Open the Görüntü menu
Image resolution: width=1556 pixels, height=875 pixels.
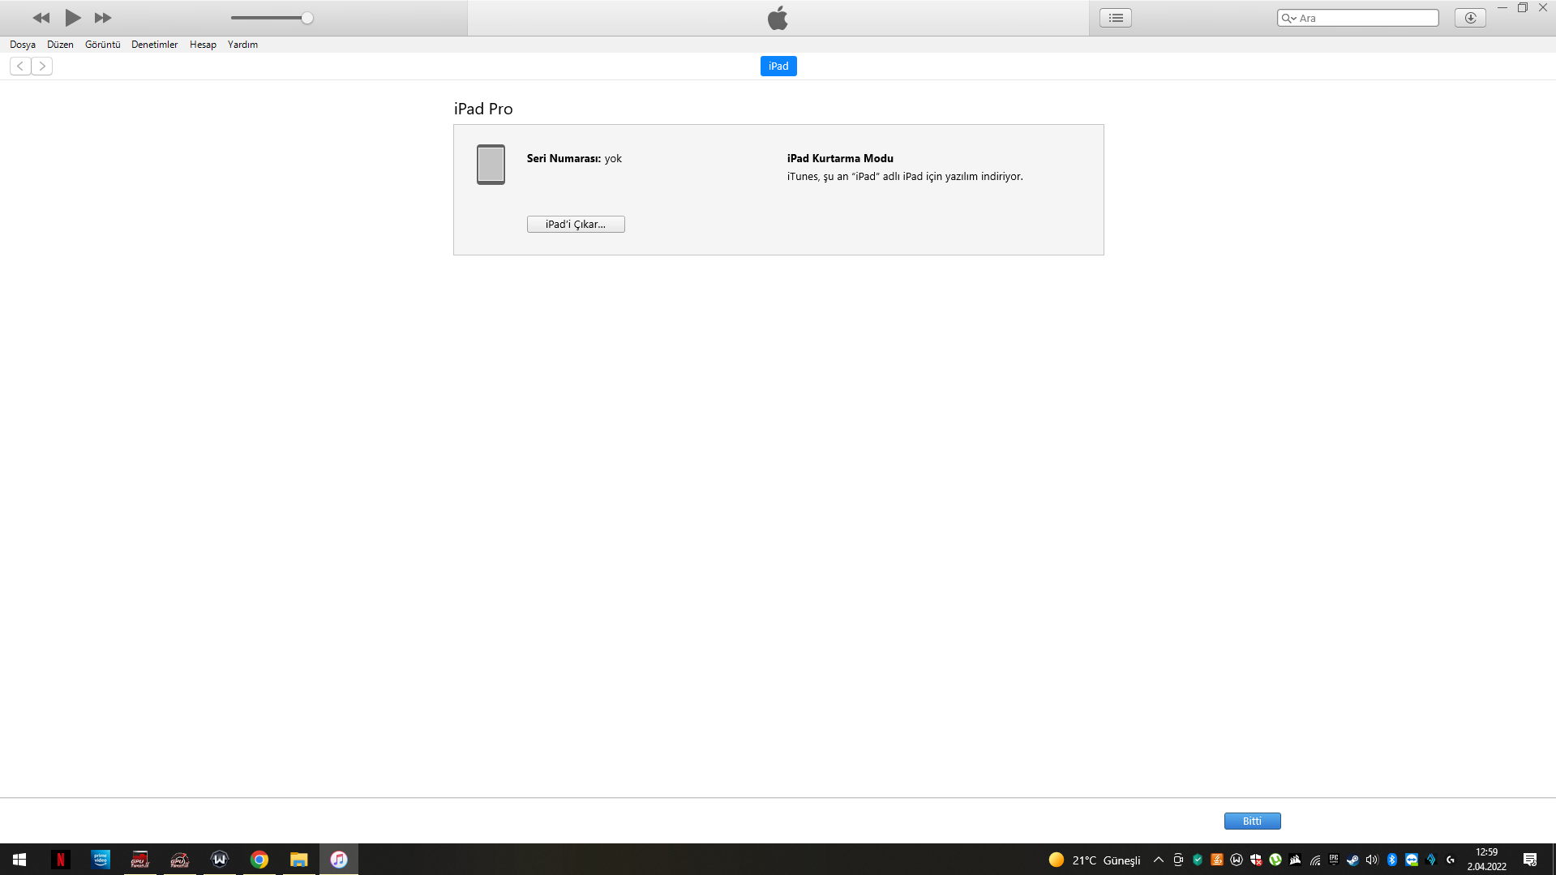[103, 45]
